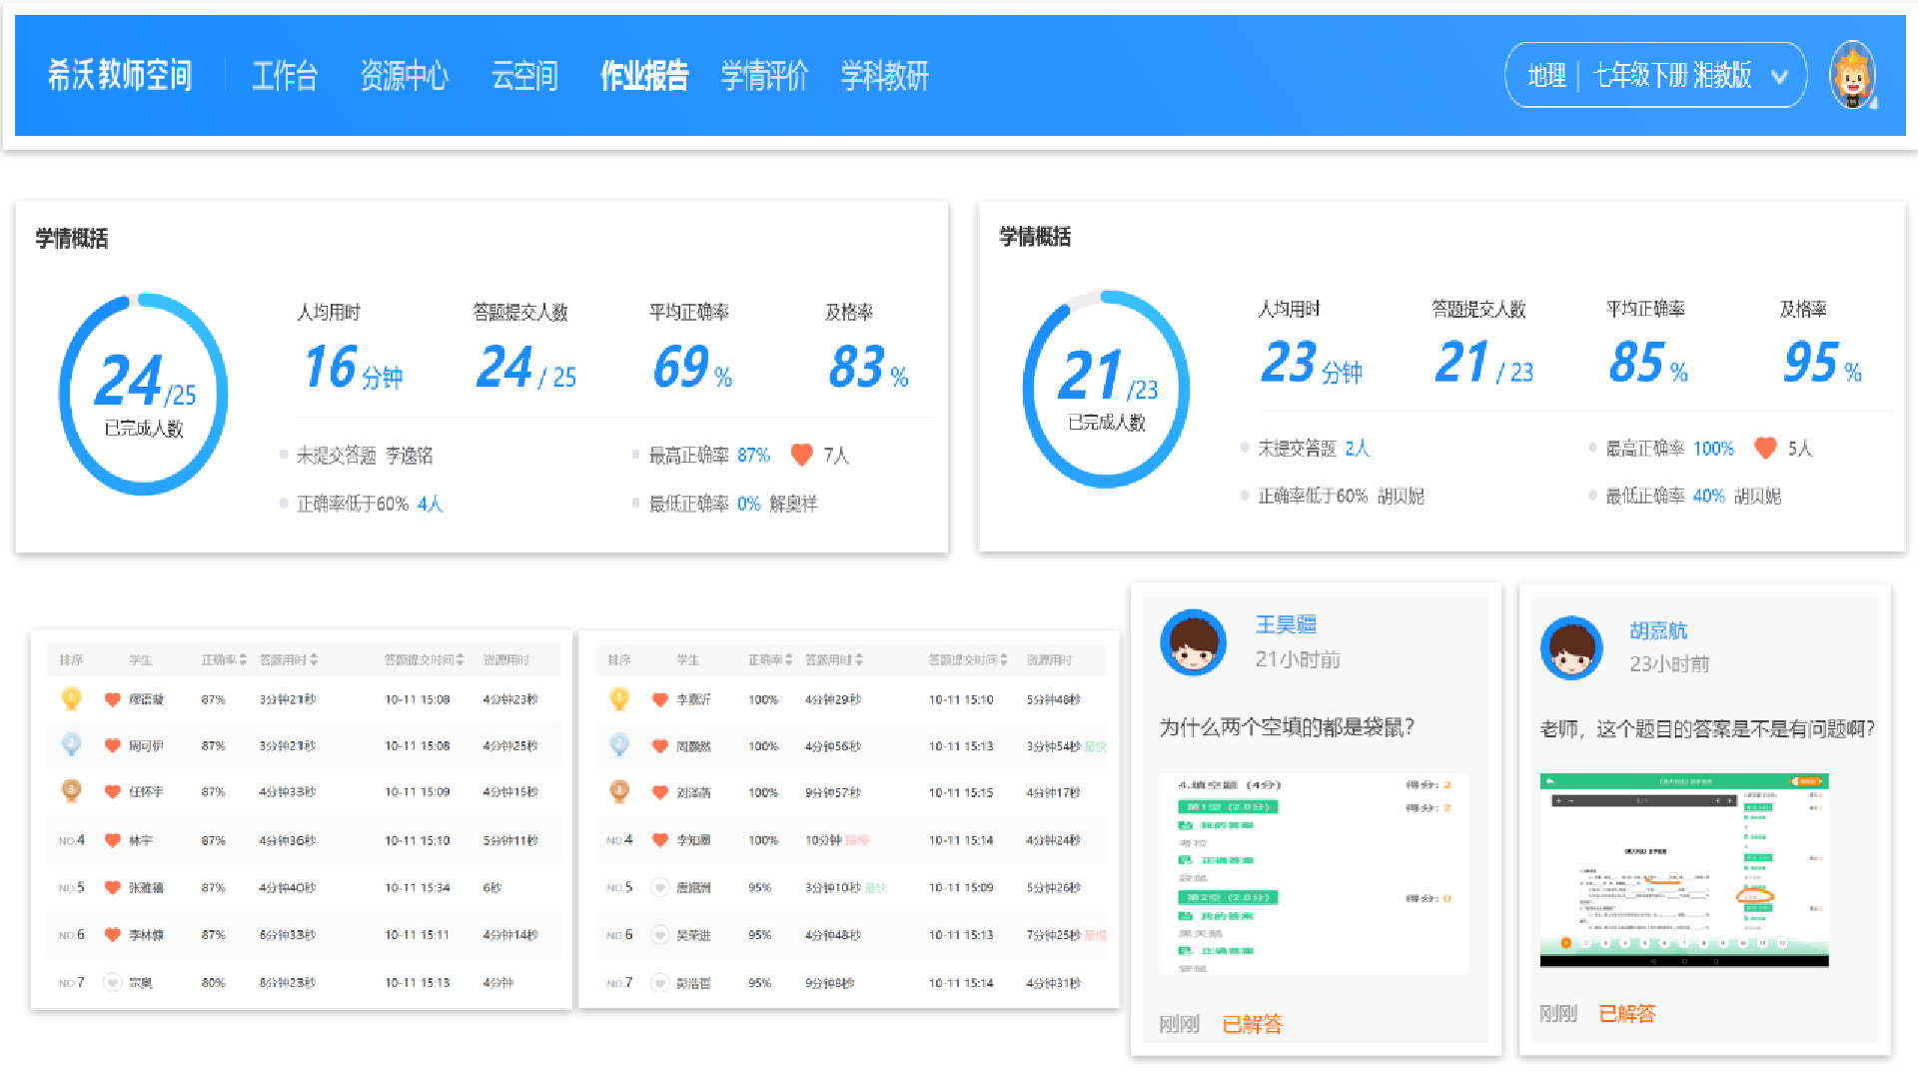Click the 16 分钟 average time value
Viewport: 1918px width, 1079px height.
pos(354,368)
